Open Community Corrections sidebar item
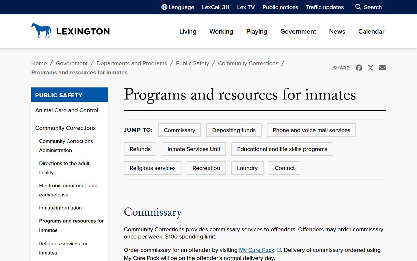This screenshot has width=417, height=261. pyautogui.click(x=70, y=128)
